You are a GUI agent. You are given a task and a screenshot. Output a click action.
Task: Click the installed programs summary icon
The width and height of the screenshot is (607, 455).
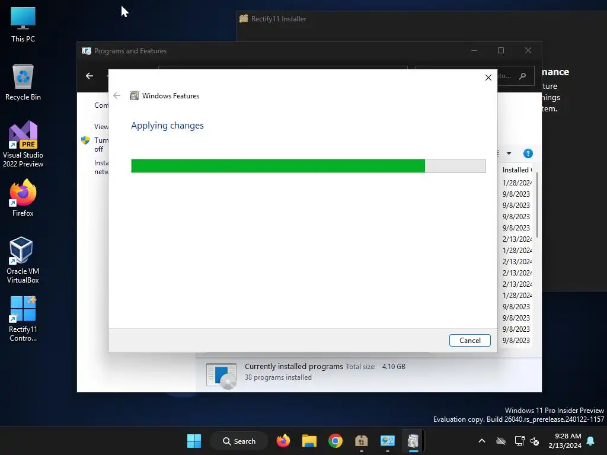tap(221, 376)
